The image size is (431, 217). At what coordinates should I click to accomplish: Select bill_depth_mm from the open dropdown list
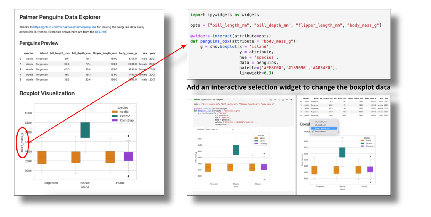321,125
